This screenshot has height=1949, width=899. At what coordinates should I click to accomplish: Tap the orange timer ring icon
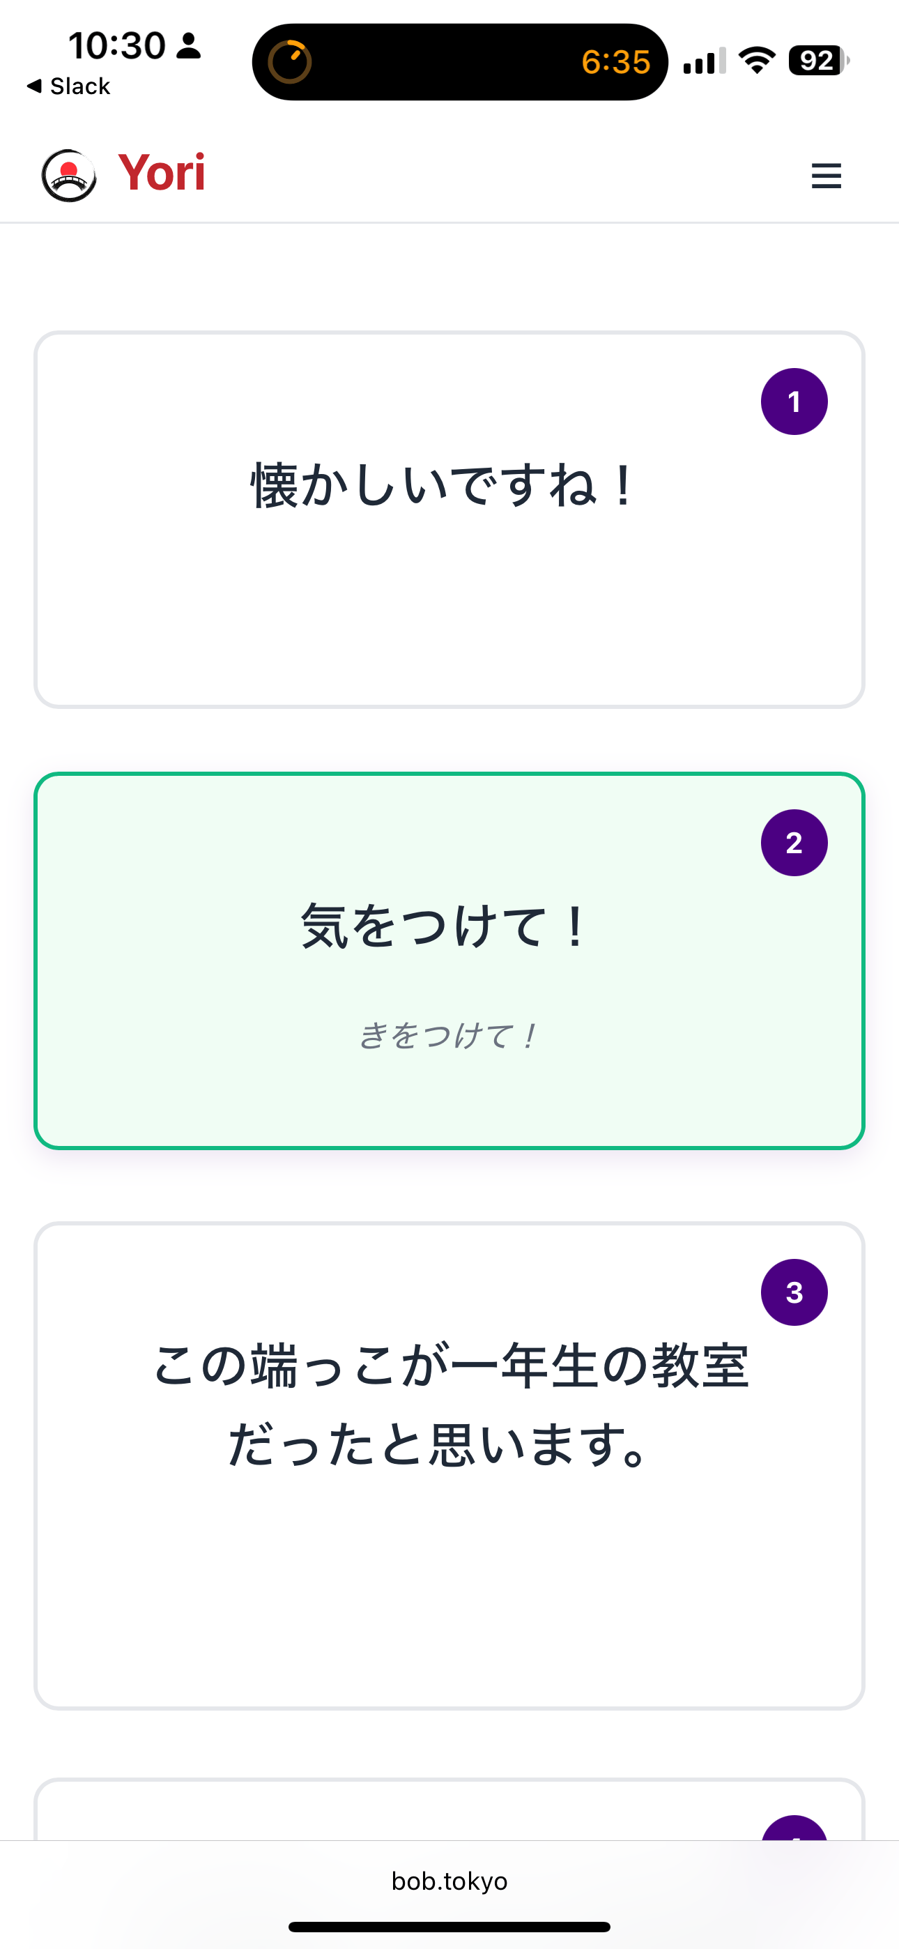pyautogui.click(x=290, y=62)
